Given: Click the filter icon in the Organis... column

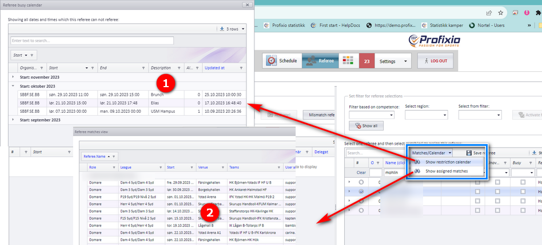Looking at the screenshot, I should click(x=42, y=68).
